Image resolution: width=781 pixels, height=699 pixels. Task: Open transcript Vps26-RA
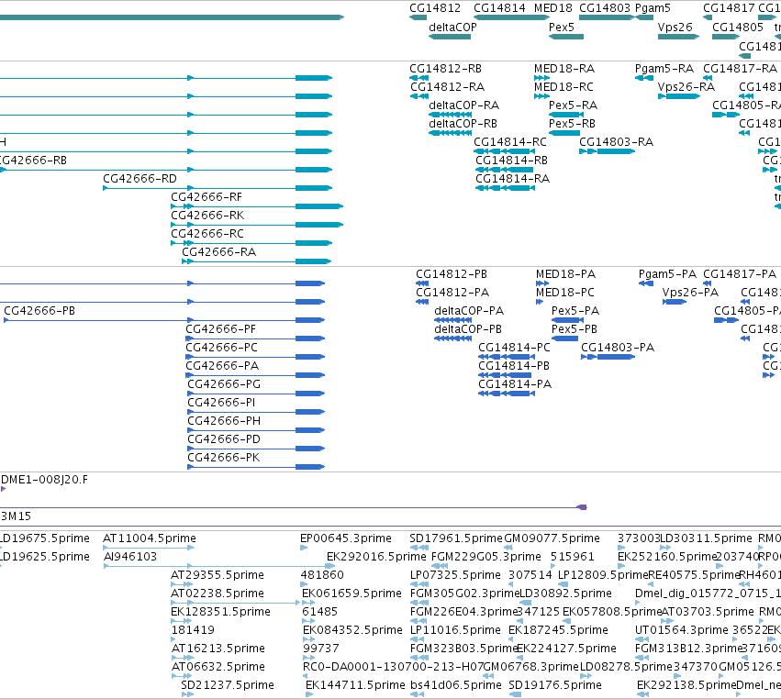(686, 87)
